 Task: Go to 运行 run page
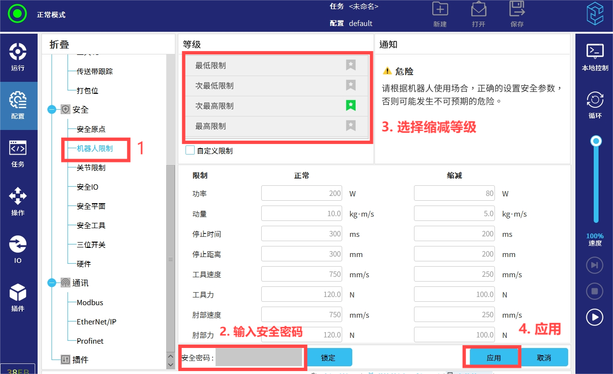(18, 57)
